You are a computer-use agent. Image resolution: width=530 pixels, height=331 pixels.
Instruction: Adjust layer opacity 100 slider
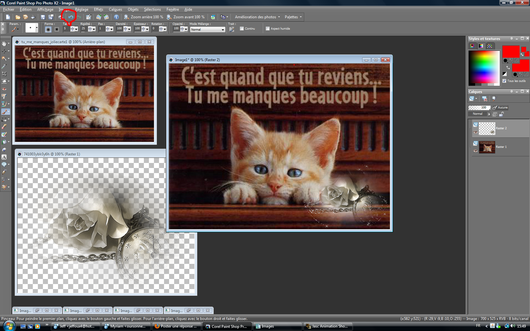point(480,107)
